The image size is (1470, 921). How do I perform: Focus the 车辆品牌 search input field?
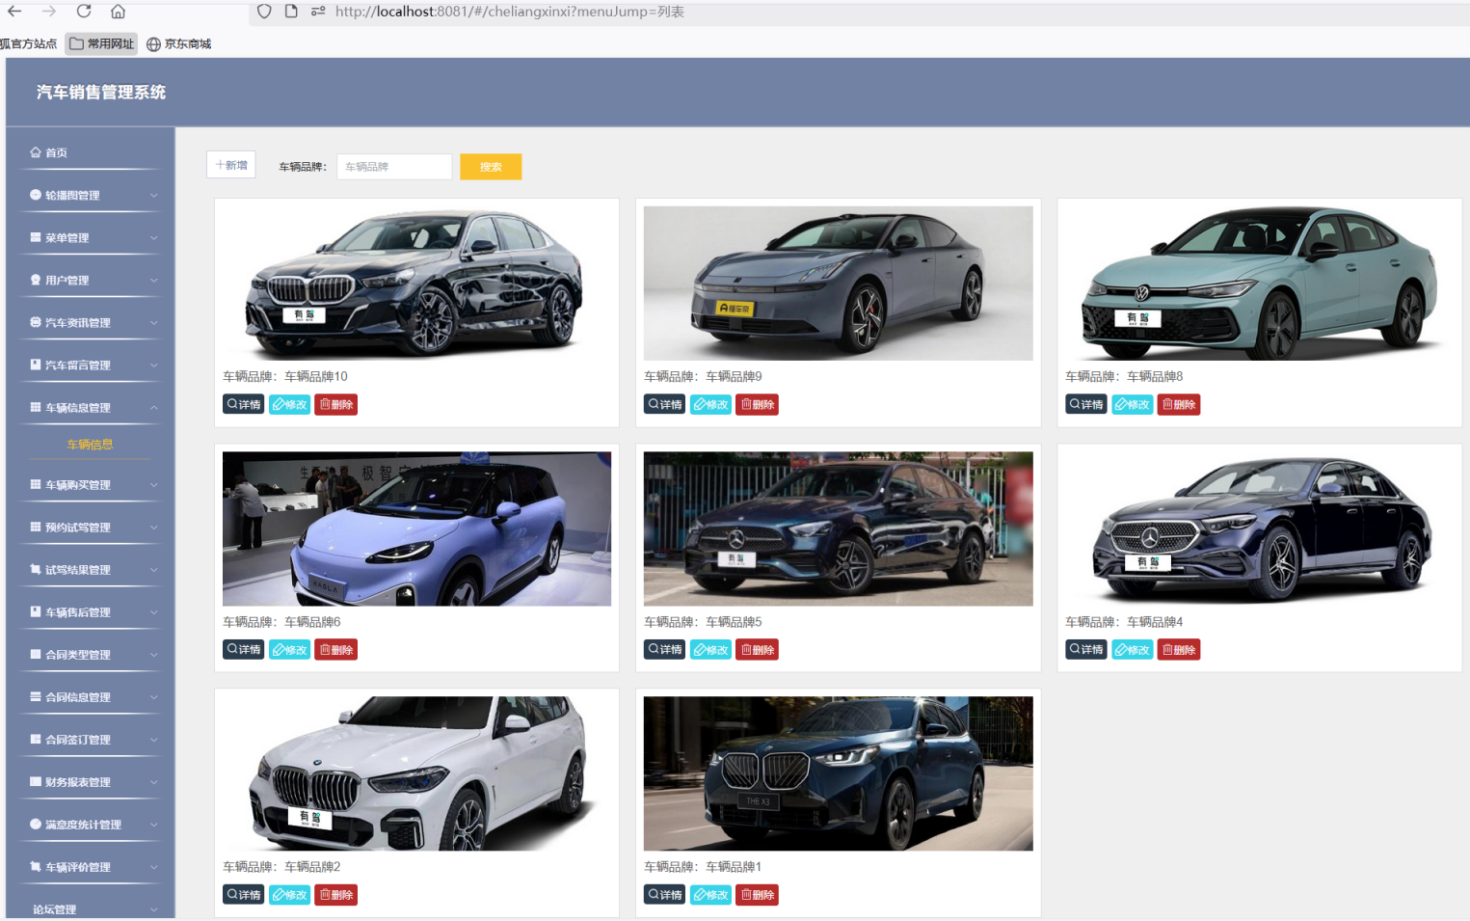click(394, 167)
